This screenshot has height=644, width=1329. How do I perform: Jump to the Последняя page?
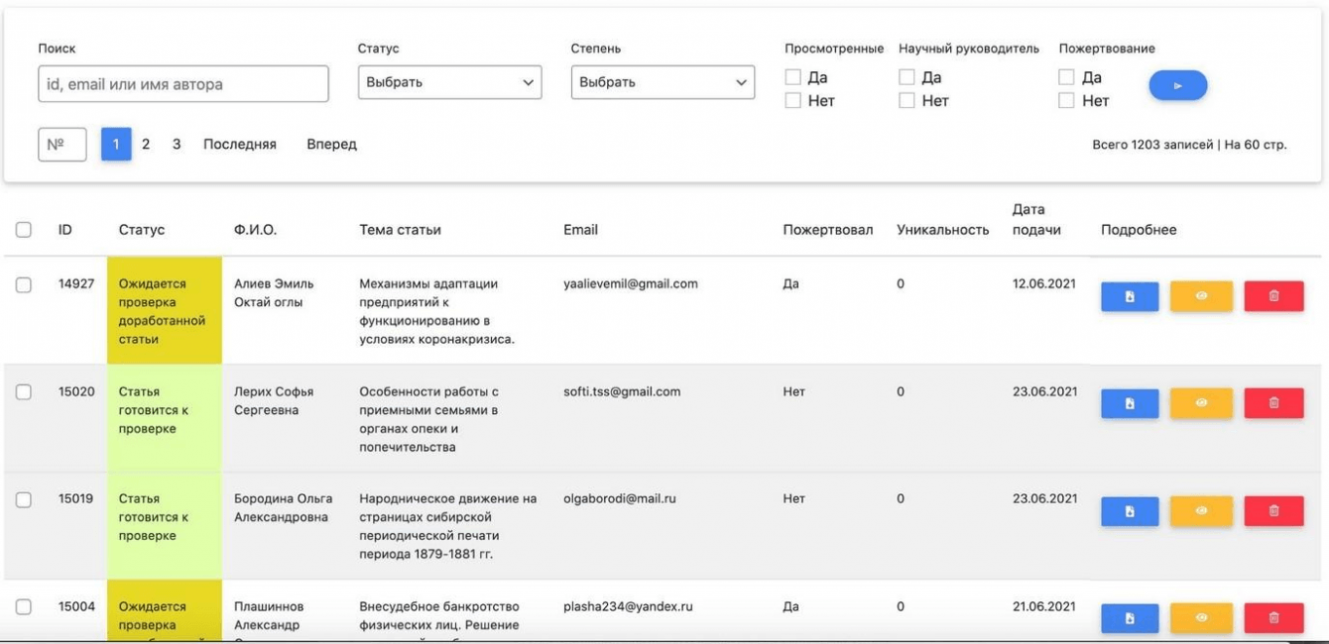[239, 145]
